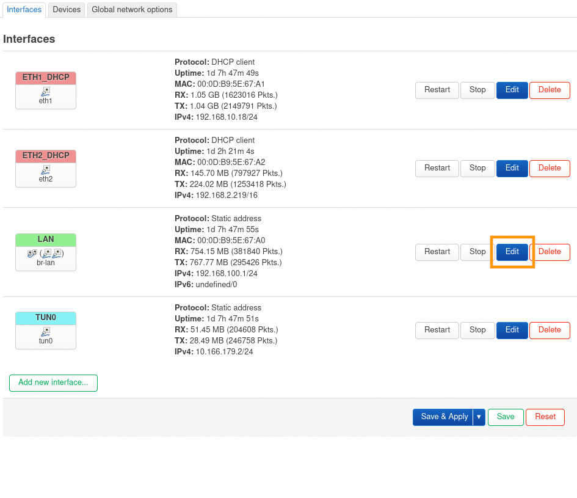Select the Interfaces tab

point(24,10)
